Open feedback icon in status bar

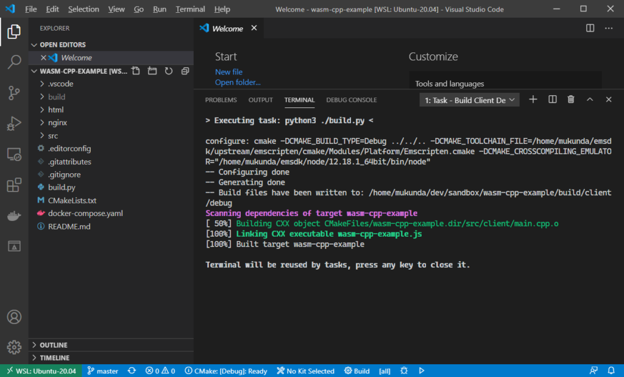(594, 371)
